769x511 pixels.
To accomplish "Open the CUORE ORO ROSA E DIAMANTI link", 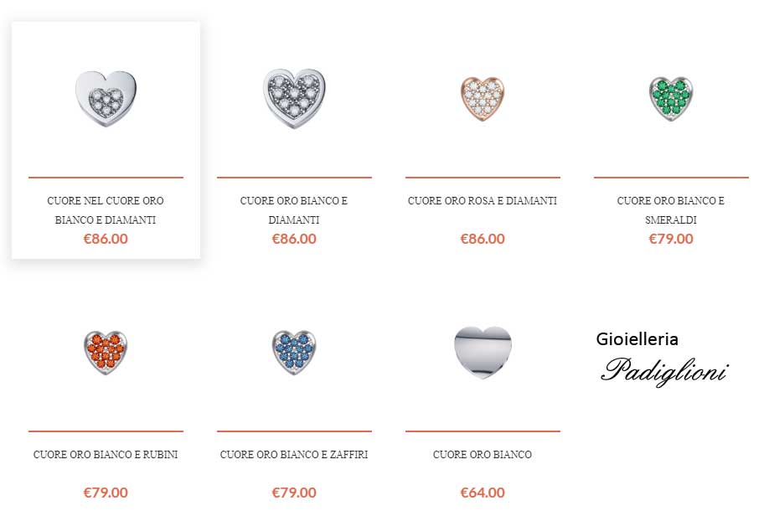I will coord(483,200).
